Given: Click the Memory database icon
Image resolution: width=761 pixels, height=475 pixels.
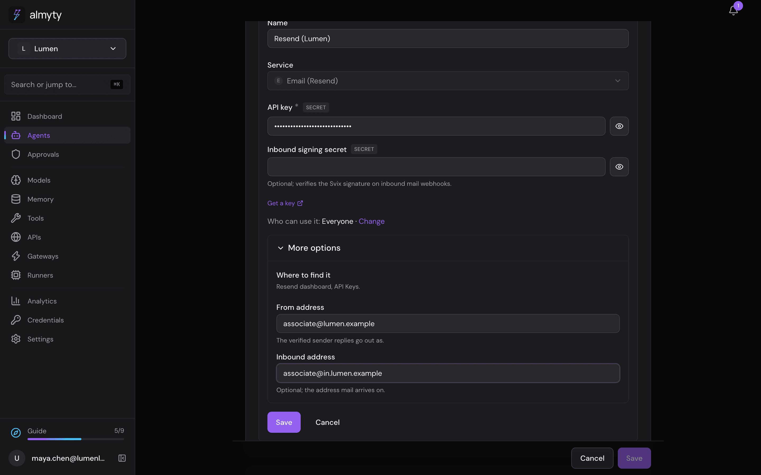Looking at the screenshot, I should 16,199.
